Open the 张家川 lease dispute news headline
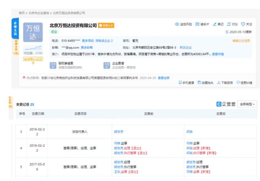This screenshot has width=260, height=181. (x=89, y=78)
